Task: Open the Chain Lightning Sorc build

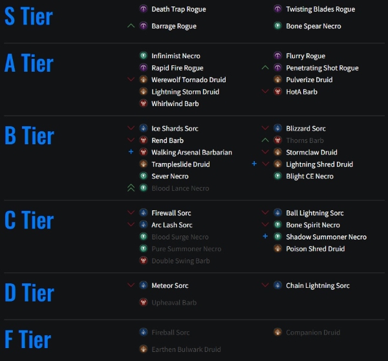Action: tap(318, 286)
